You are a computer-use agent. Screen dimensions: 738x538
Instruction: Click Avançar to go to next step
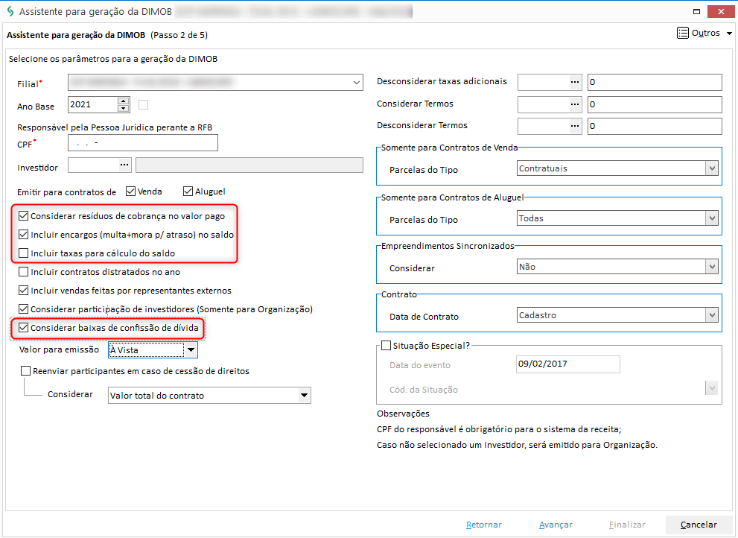pos(556,525)
